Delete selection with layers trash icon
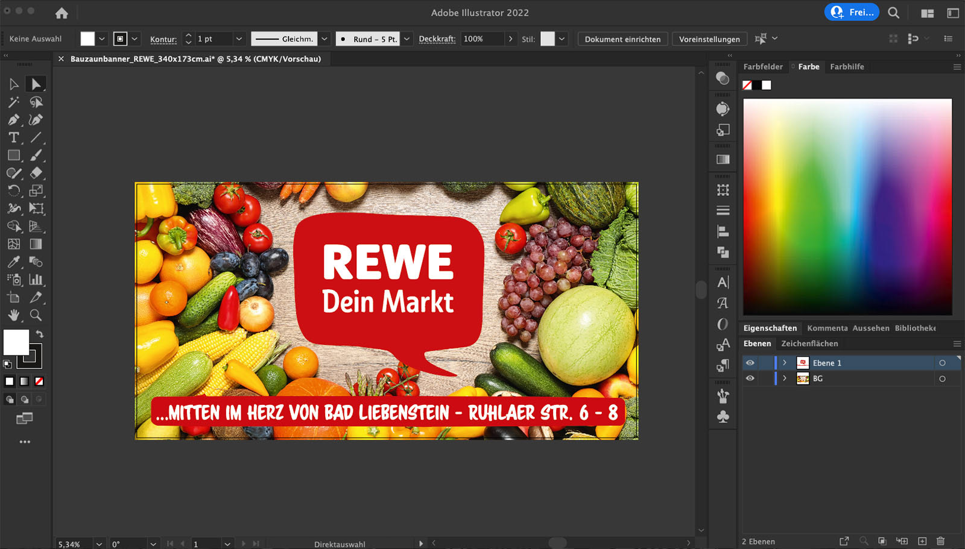965x549 pixels. 940,541
